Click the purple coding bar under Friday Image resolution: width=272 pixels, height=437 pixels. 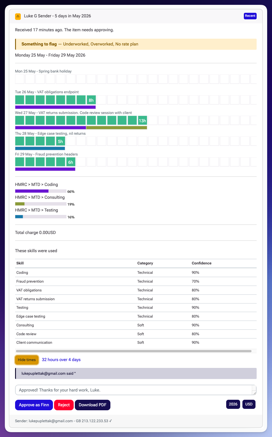click(x=45, y=169)
